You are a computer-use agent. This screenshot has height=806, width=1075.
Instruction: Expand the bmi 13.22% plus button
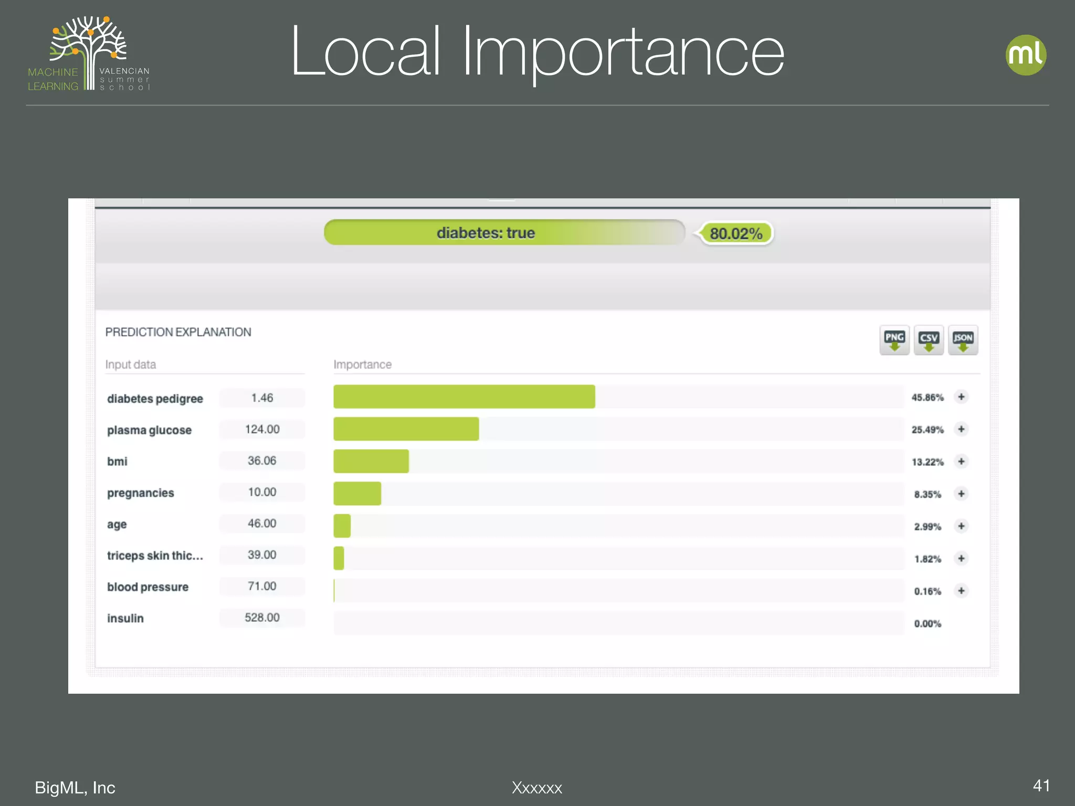click(961, 461)
